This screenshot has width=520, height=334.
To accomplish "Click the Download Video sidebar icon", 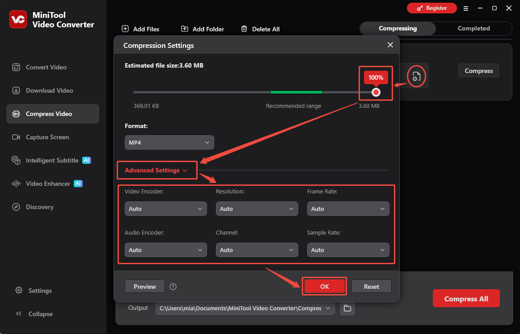I will 16,90.
